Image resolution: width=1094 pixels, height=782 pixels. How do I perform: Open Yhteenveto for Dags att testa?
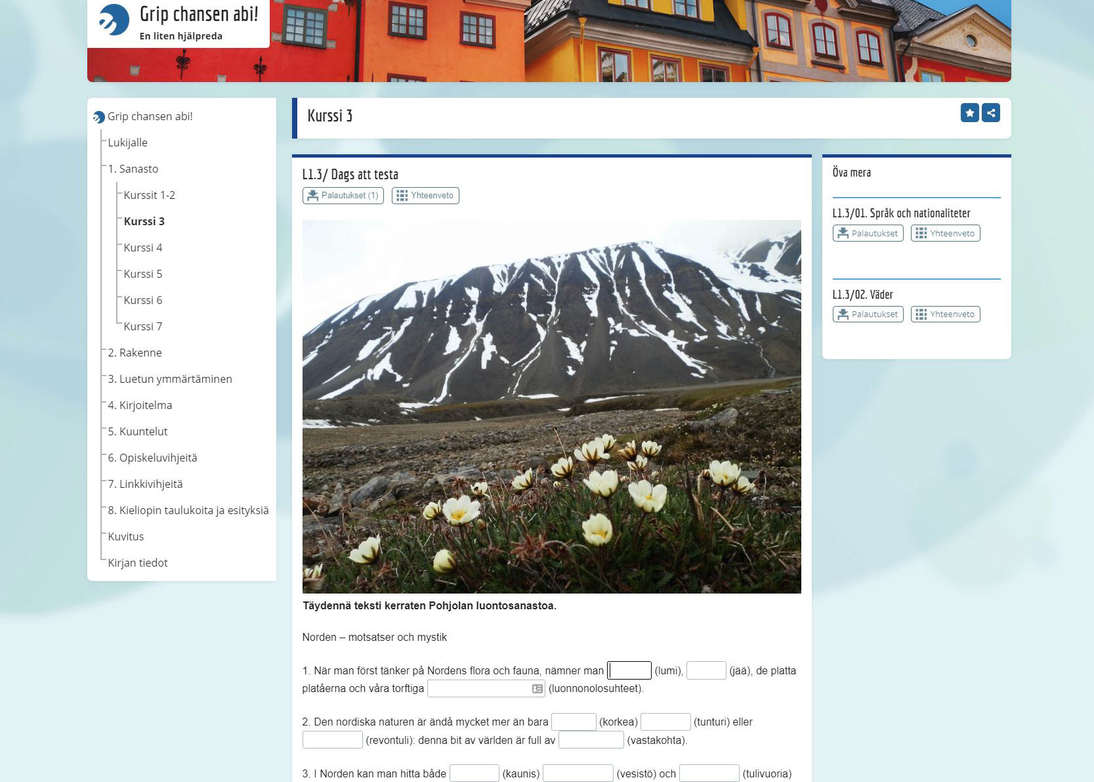[x=425, y=196]
